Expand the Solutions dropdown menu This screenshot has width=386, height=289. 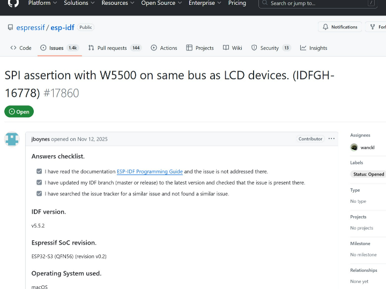79,3
